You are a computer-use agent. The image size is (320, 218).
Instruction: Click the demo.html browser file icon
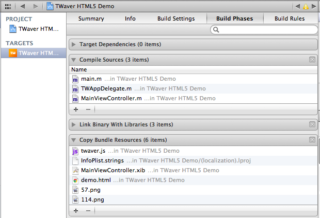coord(75,180)
